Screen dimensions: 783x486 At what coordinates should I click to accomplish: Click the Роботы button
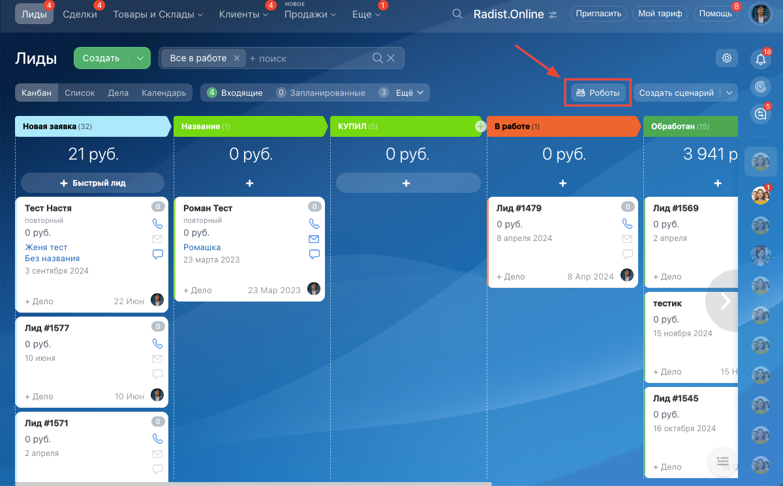[x=598, y=93]
